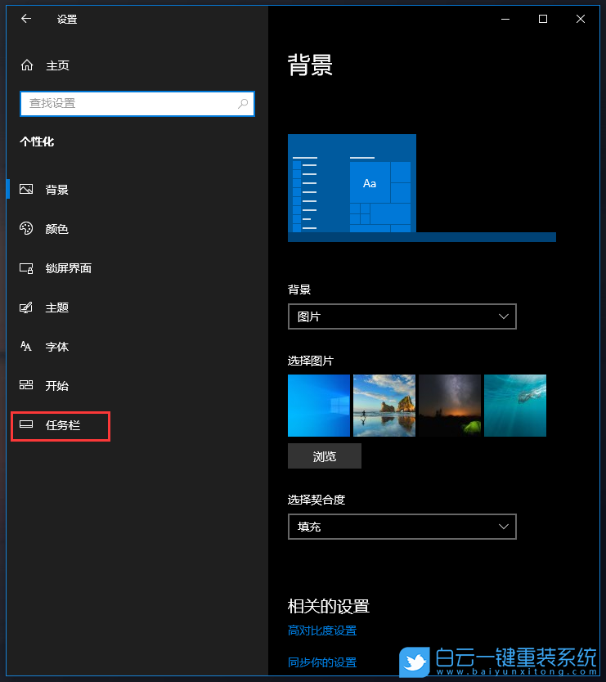Expand the 选择契合度 dropdown showing 填充
The image size is (606, 682).
coord(402,527)
